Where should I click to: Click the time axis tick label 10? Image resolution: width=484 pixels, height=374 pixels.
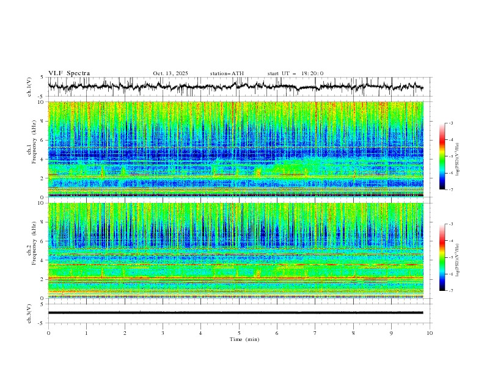click(430, 333)
